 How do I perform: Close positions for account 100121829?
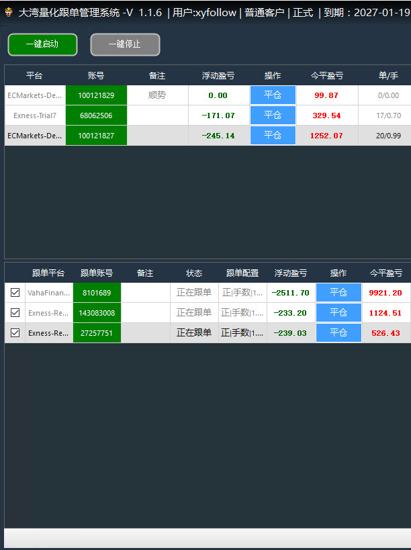point(273,95)
